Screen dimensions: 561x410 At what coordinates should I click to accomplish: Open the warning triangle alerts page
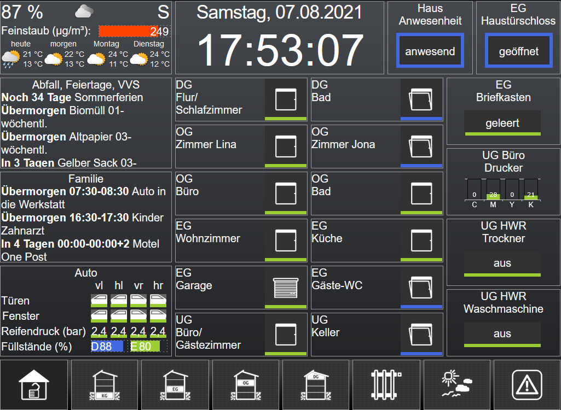[x=527, y=385]
